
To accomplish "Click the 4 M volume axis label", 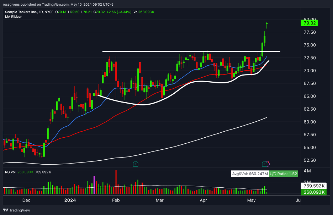I will point(307,171).
